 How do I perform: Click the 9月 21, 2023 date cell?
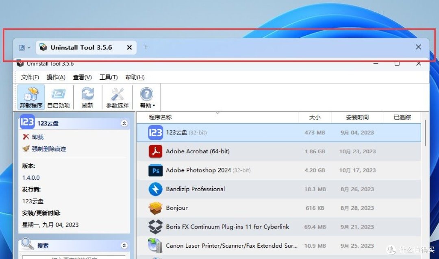(357, 227)
